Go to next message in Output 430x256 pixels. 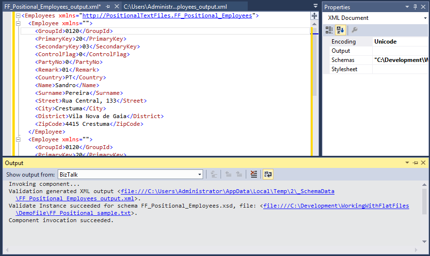239,174
